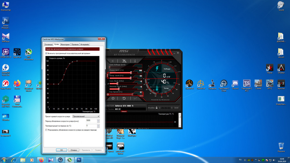Screen dimensions: 290x163
Task: Open the Discord desktop shortcut
Action: coord(235,84)
